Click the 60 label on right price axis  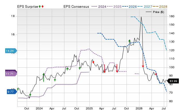click(x=171, y=101)
